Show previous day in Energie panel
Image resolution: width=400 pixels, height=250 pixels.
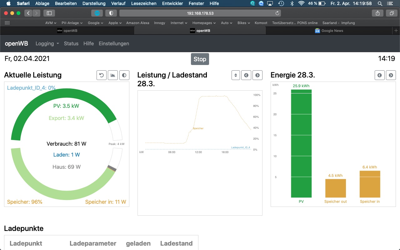[x=380, y=75]
